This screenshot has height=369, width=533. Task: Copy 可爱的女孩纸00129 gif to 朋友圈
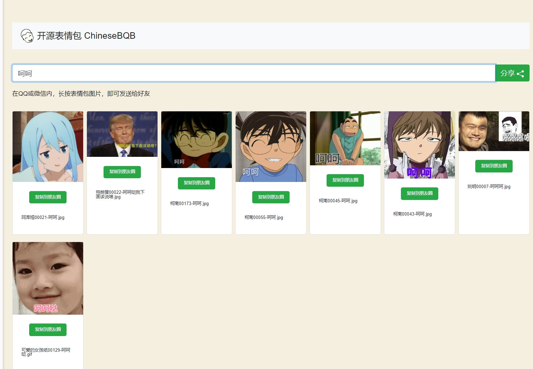click(x=48, y=330)
